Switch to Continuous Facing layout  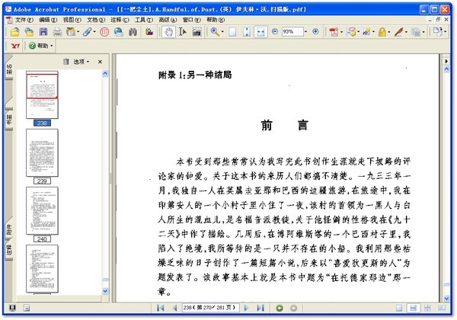pyautogui.click(x=427, y=308)
